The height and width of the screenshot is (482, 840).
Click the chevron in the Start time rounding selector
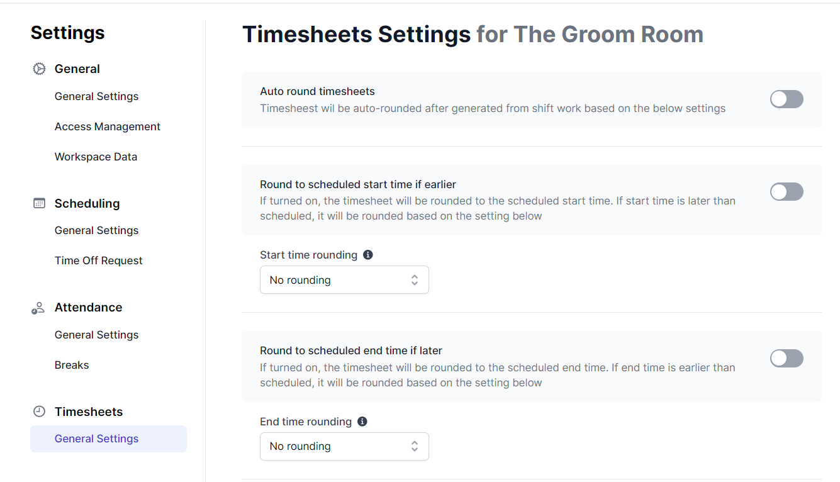tap(415, 279)
